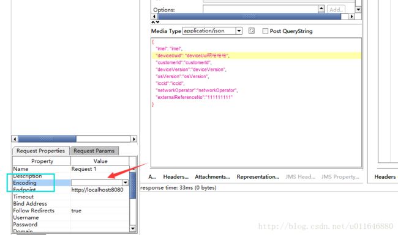This screenshot has height=235, width=398.
Task: Click left arrow of navigator horizontal scrollbar
Action: (15, 139)
